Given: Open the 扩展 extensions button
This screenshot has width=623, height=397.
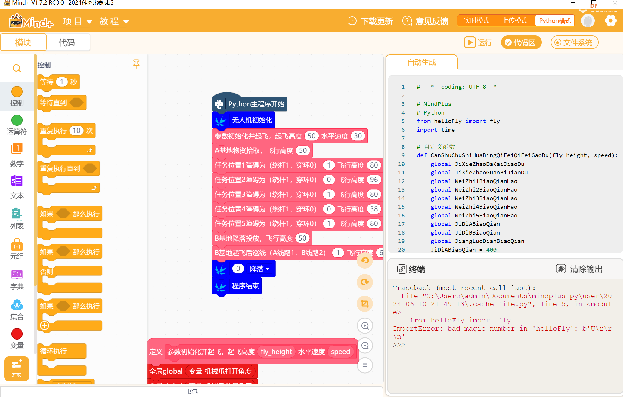Looking at the screenshot, I should click(17, 368).
